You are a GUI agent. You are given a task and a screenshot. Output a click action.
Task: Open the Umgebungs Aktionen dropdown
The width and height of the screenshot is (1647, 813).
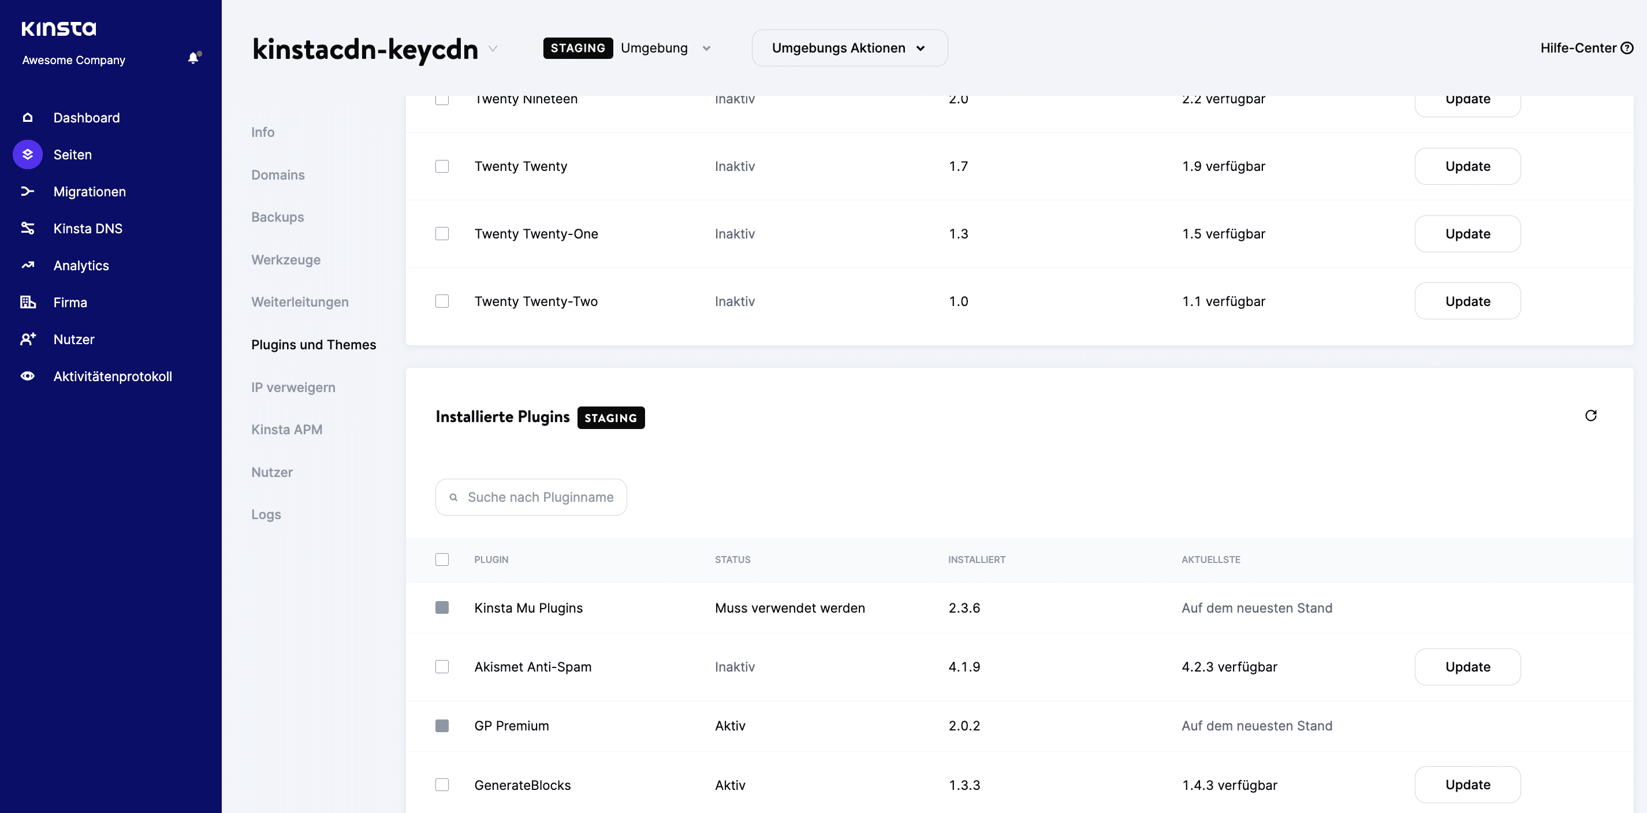coord(849,48)
